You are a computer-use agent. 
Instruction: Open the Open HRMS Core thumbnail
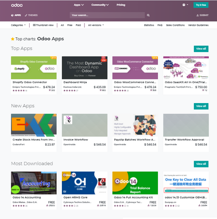(x=85, y=183)
